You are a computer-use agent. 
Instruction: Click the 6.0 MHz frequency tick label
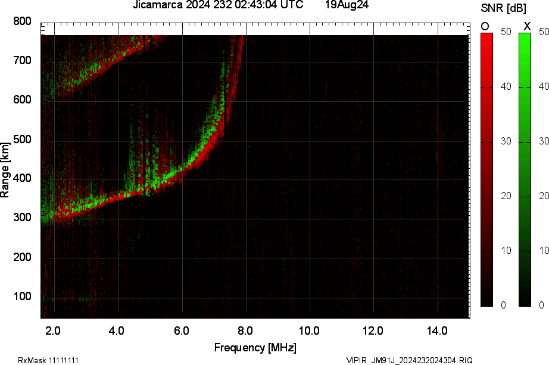[x=182, y=331]
